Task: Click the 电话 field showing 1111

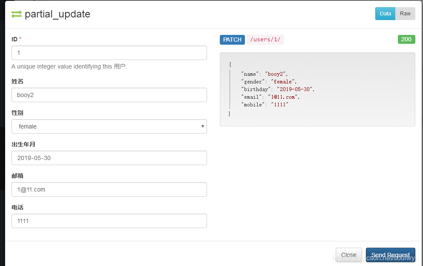Action: point(109,221)
